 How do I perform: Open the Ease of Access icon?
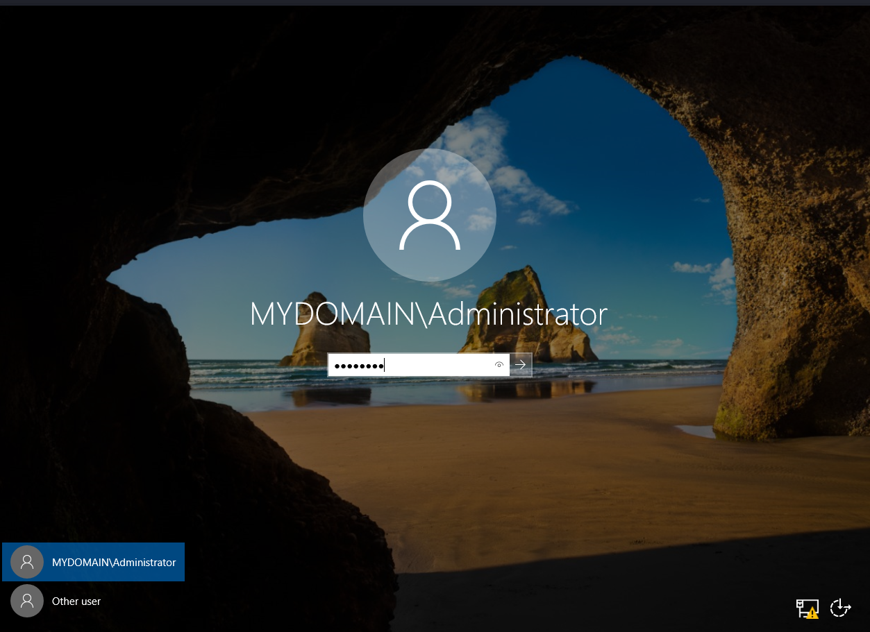(x=840, y=608)
